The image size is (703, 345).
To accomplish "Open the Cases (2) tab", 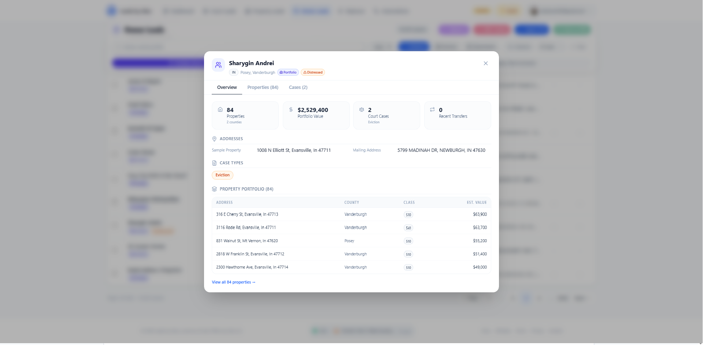I will (298, 87).
